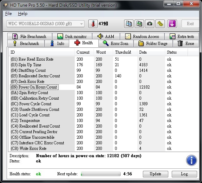Click the Current column header

point(84,52)
